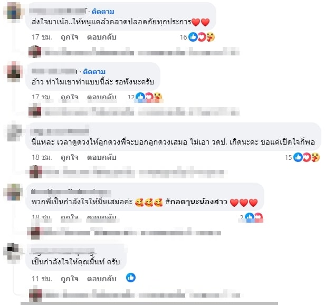The width and height of the screenshot is (334, 305).
Task: Click ถูกใจ under the 18 ชม. fortune comment
Action: pos(70,157)
